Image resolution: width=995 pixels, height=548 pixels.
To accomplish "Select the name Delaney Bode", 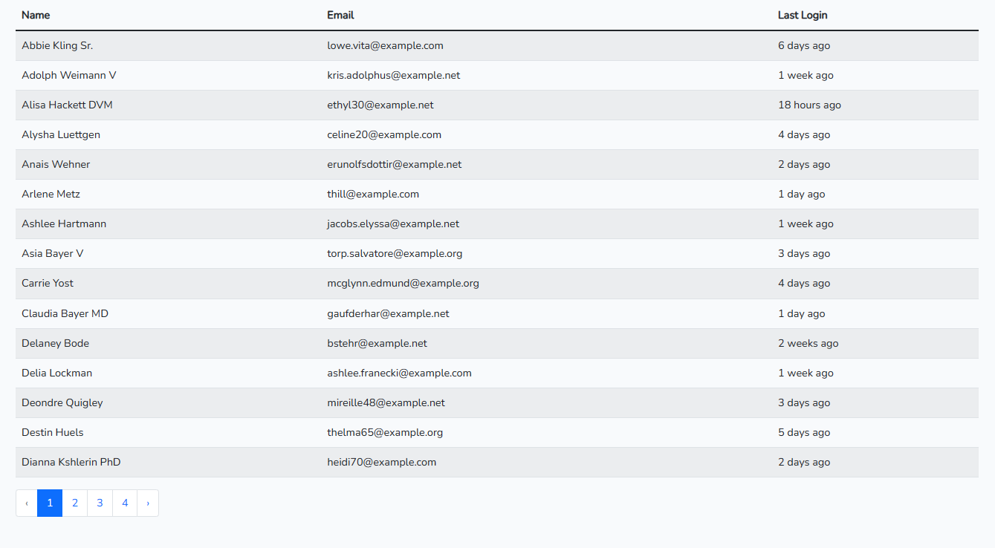I will coord(55,343).
